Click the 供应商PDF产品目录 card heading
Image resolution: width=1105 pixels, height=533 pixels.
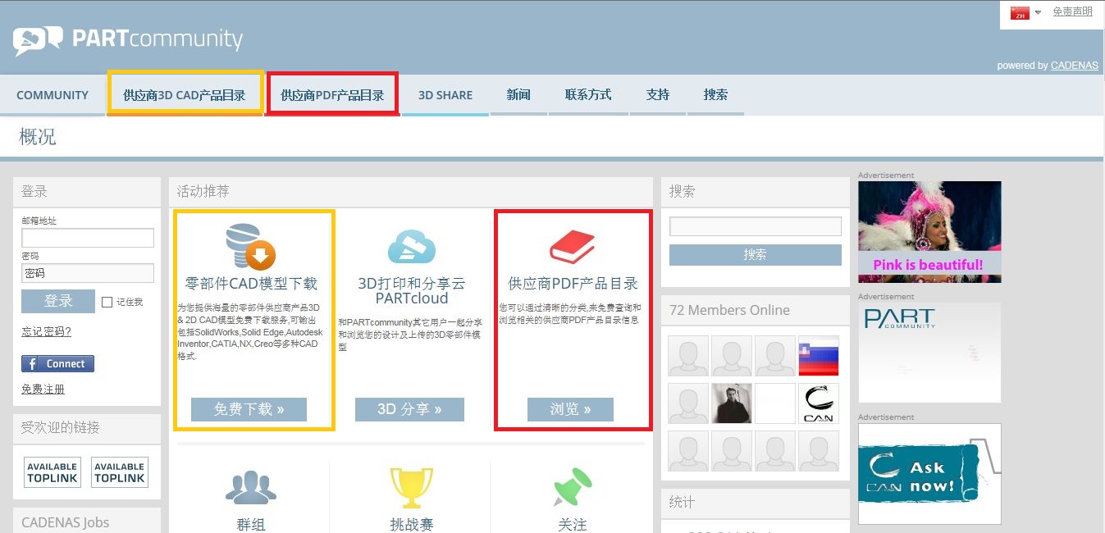click(x=573, y=284)
